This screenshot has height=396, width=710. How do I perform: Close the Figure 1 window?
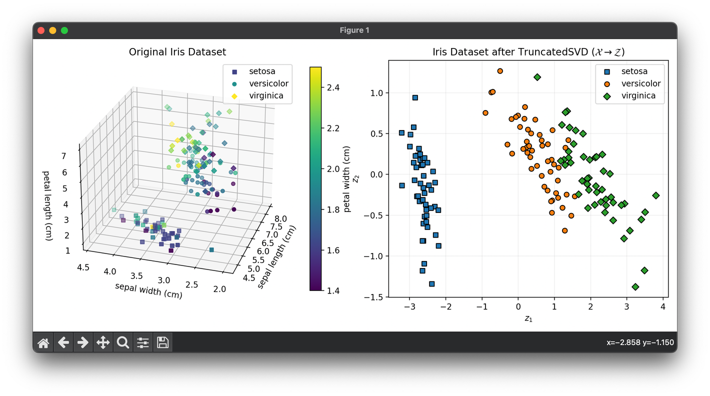[x=41, y=30]
